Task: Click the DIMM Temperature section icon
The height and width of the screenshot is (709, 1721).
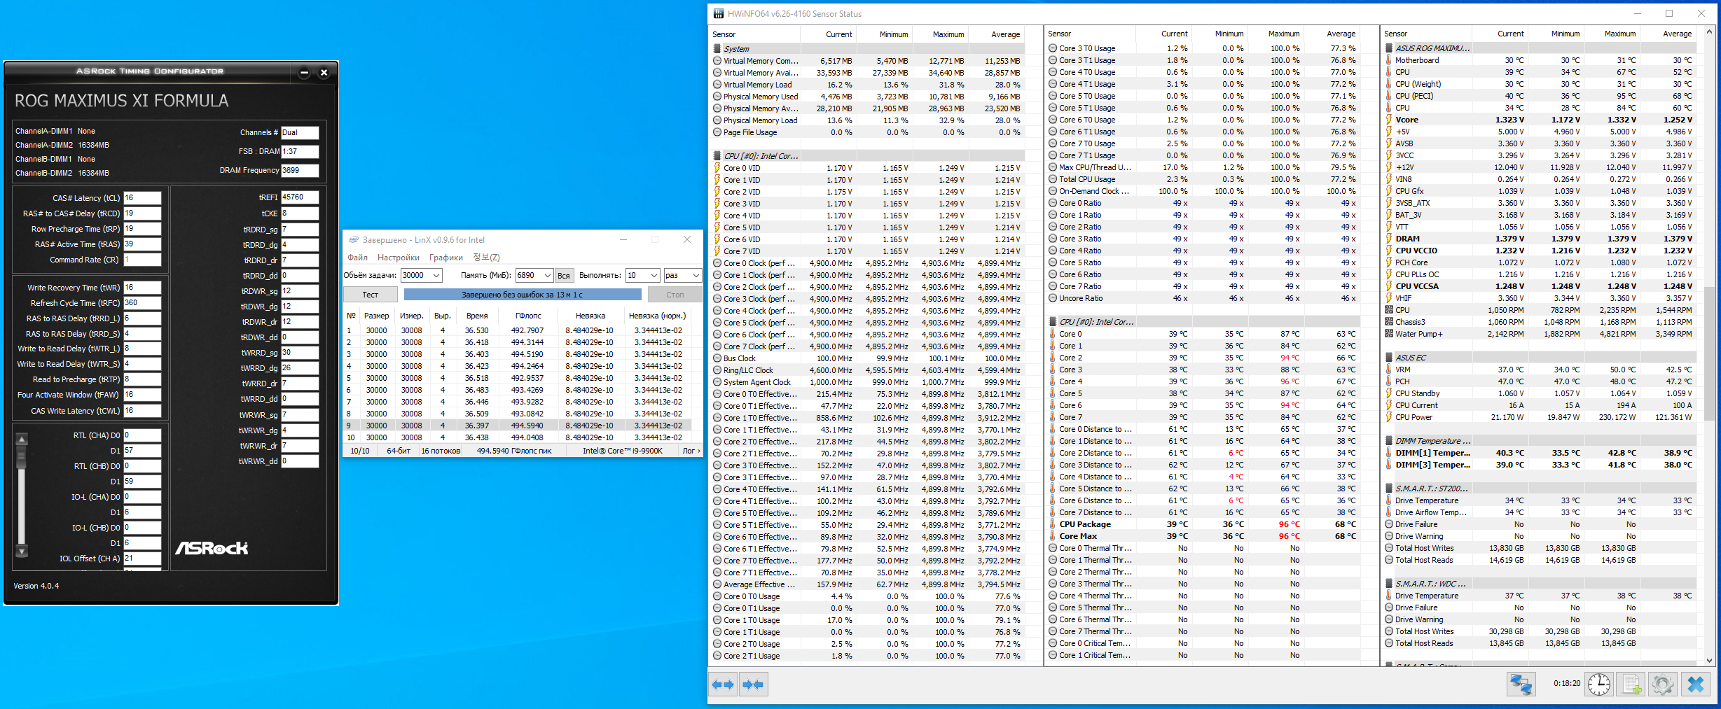Action: point(1389,441)
